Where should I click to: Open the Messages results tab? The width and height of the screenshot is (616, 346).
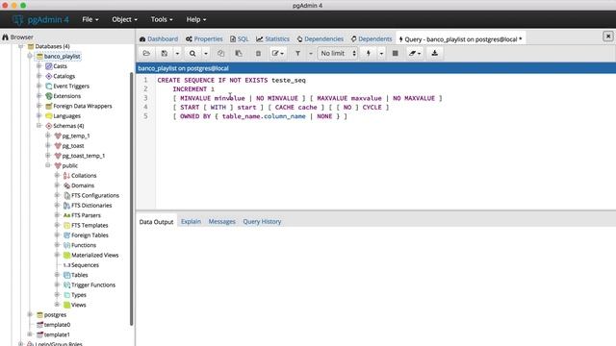(x=222, y=222)
